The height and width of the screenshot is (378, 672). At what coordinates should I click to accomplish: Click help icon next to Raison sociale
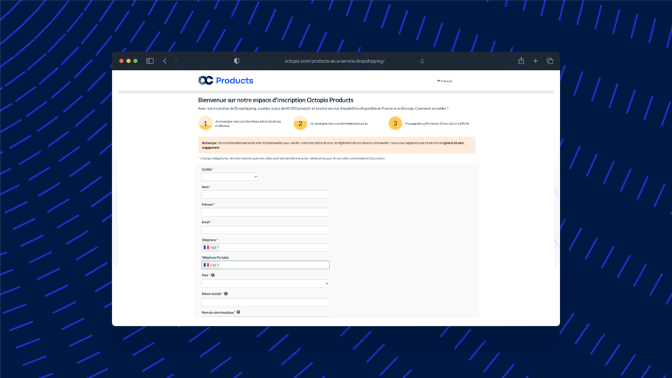[x=226, y=293]
